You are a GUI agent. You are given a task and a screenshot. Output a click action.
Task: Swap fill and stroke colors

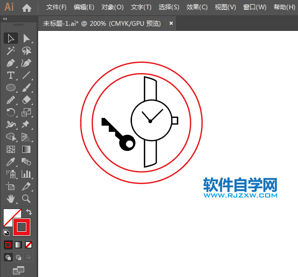pos(29,212)
